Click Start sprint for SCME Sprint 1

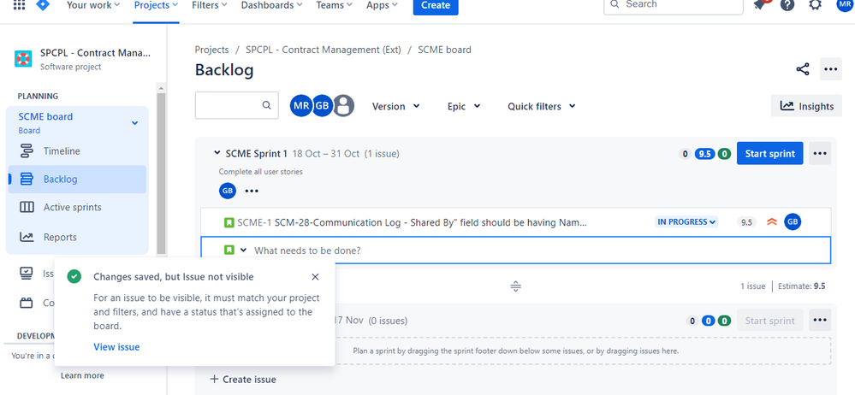[770, 154]
